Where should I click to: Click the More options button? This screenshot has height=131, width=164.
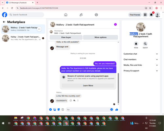click(100, 37)
